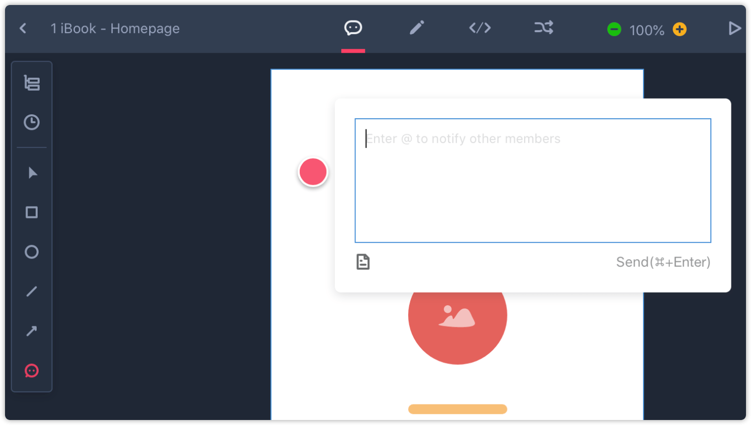Select the circle shape tool
This screenshot has height=425, width=751.
click(32, 252)
